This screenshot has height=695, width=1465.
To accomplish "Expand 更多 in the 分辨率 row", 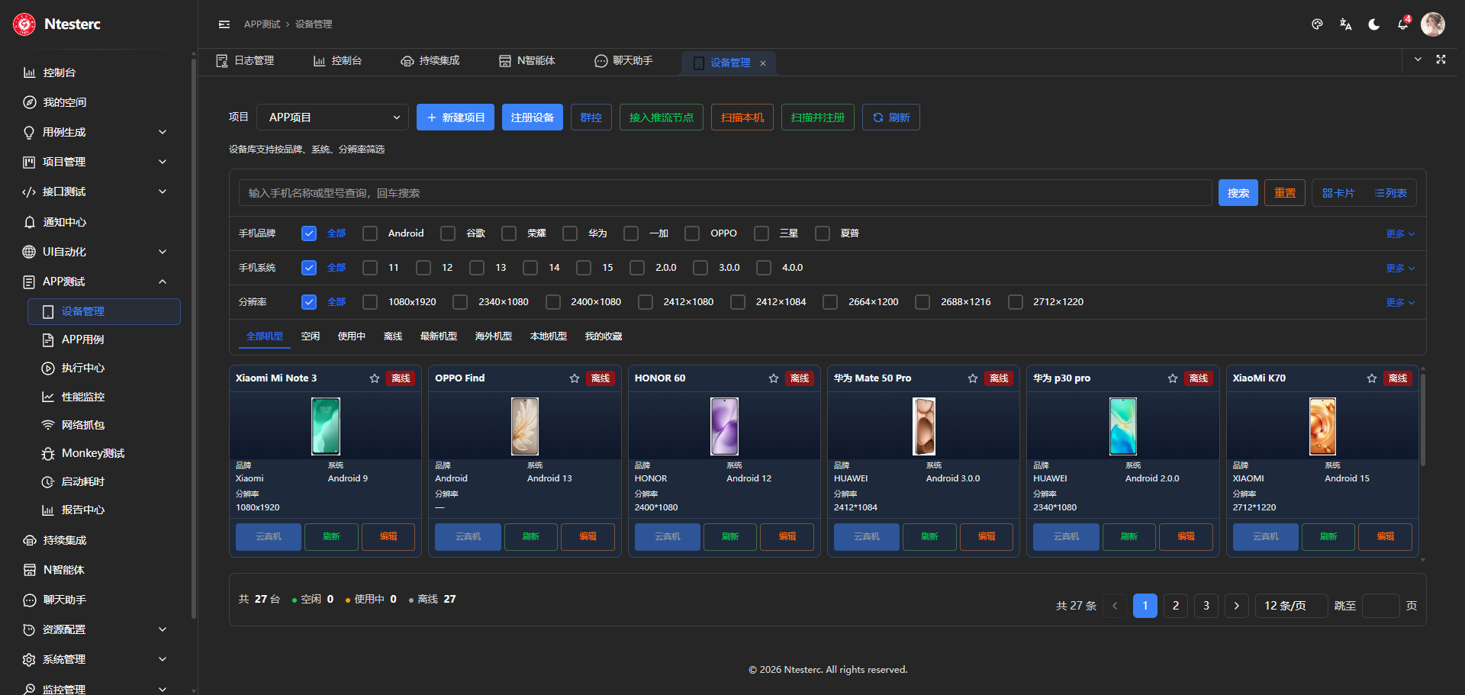I will [1400, 303].
